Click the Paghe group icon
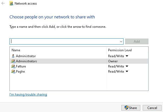163x112 pixels. pos(13,72)
